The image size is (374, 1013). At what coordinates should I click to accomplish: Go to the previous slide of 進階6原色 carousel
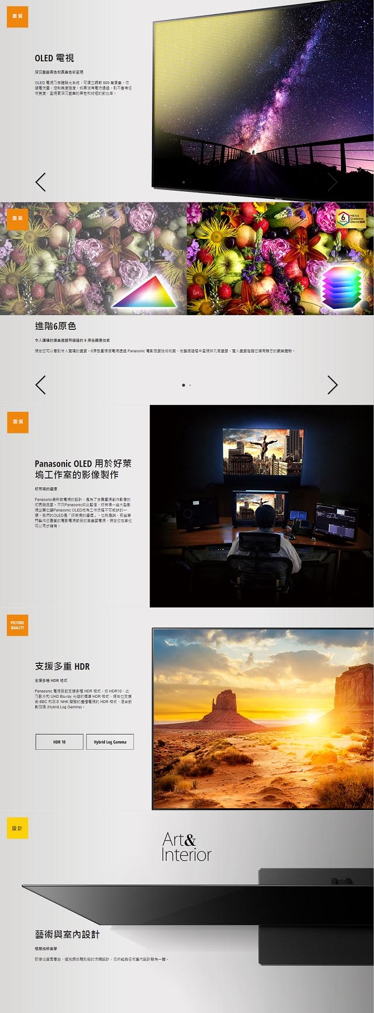click(40, 385)
